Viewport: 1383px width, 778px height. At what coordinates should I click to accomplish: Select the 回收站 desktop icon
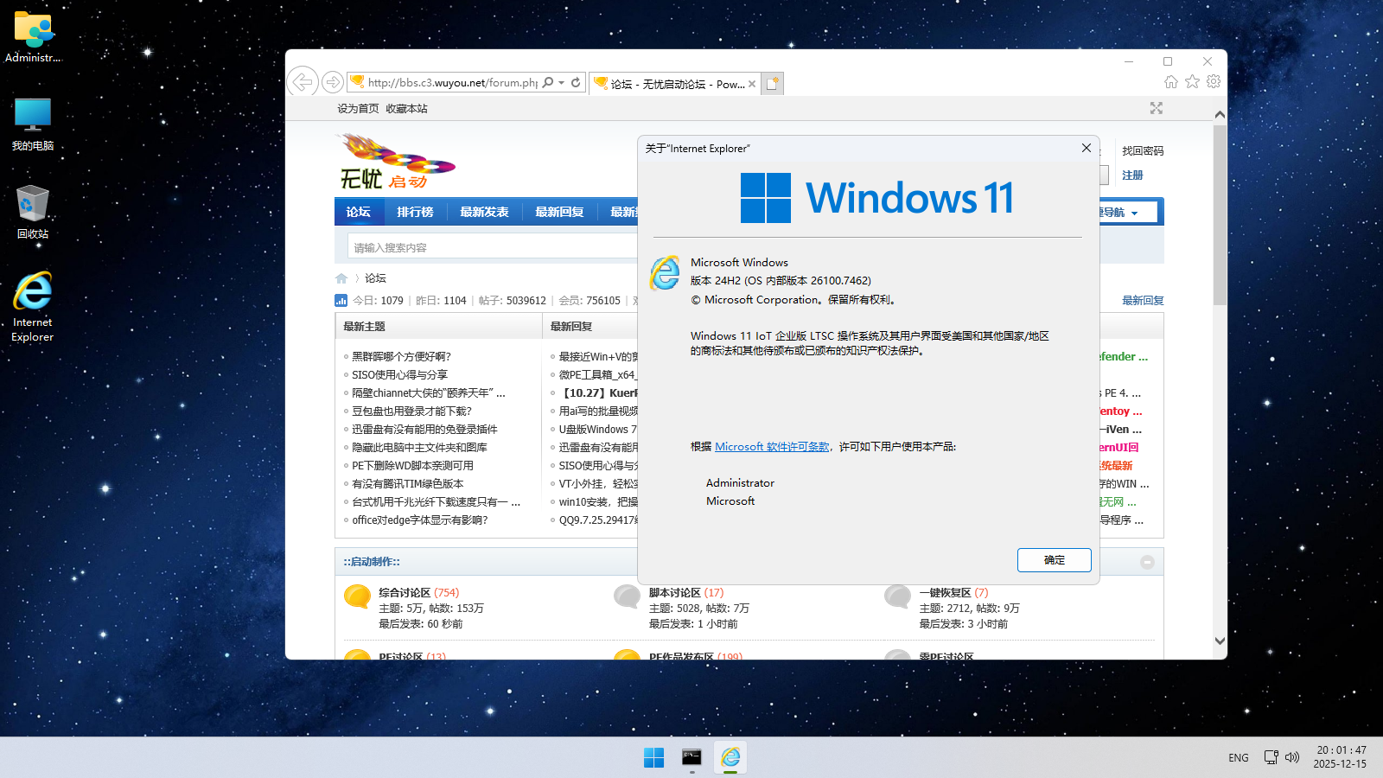pyautogui.click(x=33, y=213)
